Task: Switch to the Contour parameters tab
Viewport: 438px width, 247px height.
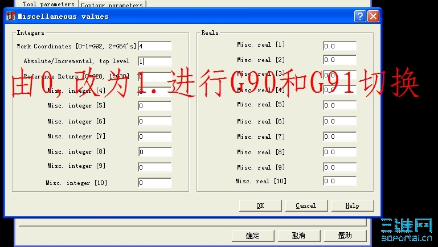Action: (112, 4)
